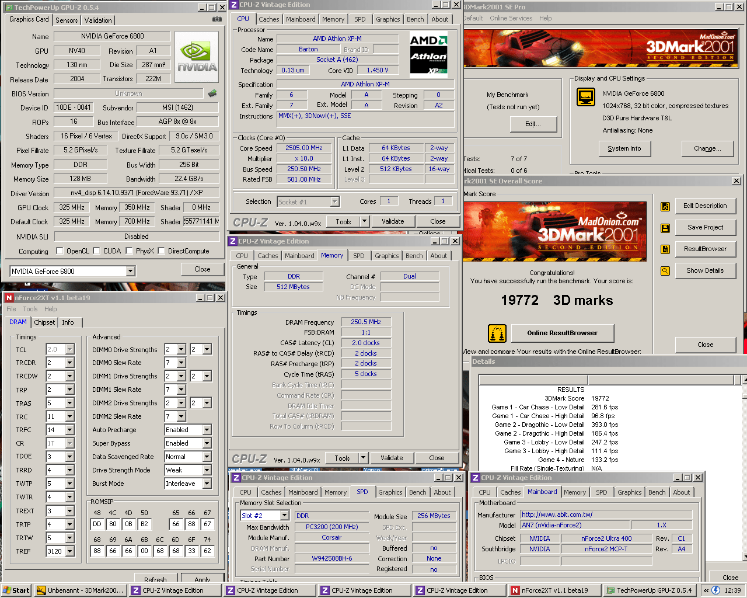This screenshot has width=747, height=598.
Task: Open the TRCDR timing dropdown in nForce2XT
Action: 69,363
